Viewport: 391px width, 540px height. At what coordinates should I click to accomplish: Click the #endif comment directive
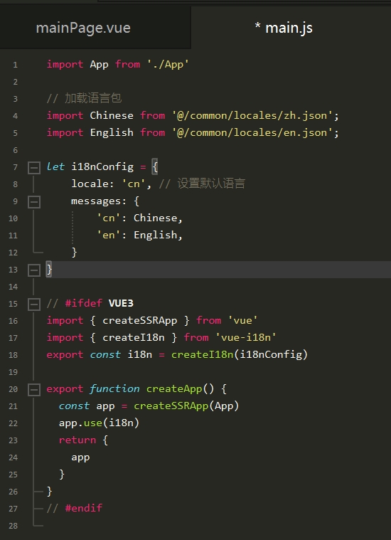click(84, 508)
